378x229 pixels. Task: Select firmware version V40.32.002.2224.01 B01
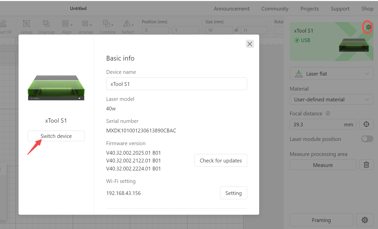click(x=133, y=168)
